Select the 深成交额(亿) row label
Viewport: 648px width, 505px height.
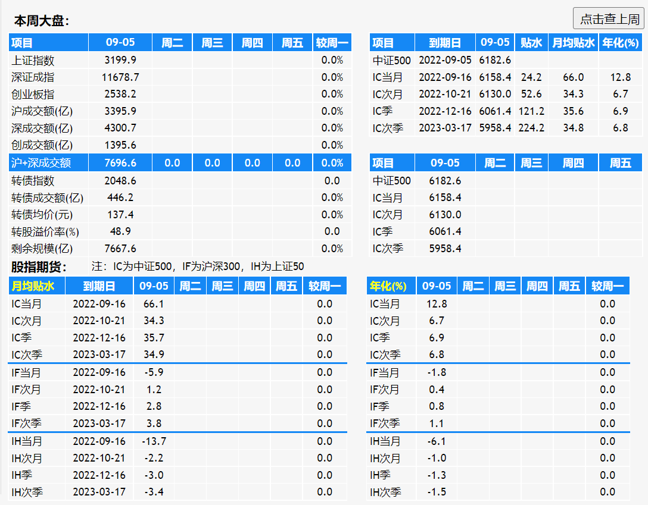click(42, 128)
